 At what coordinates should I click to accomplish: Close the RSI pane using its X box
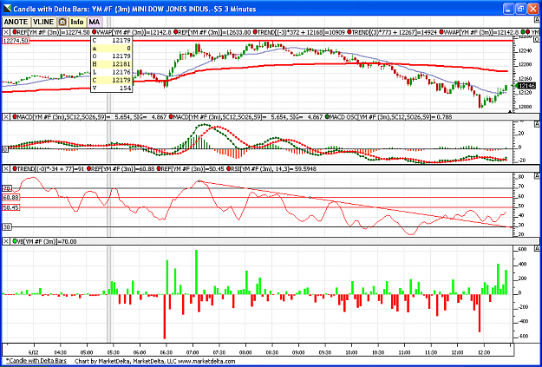tap(6, 169)
